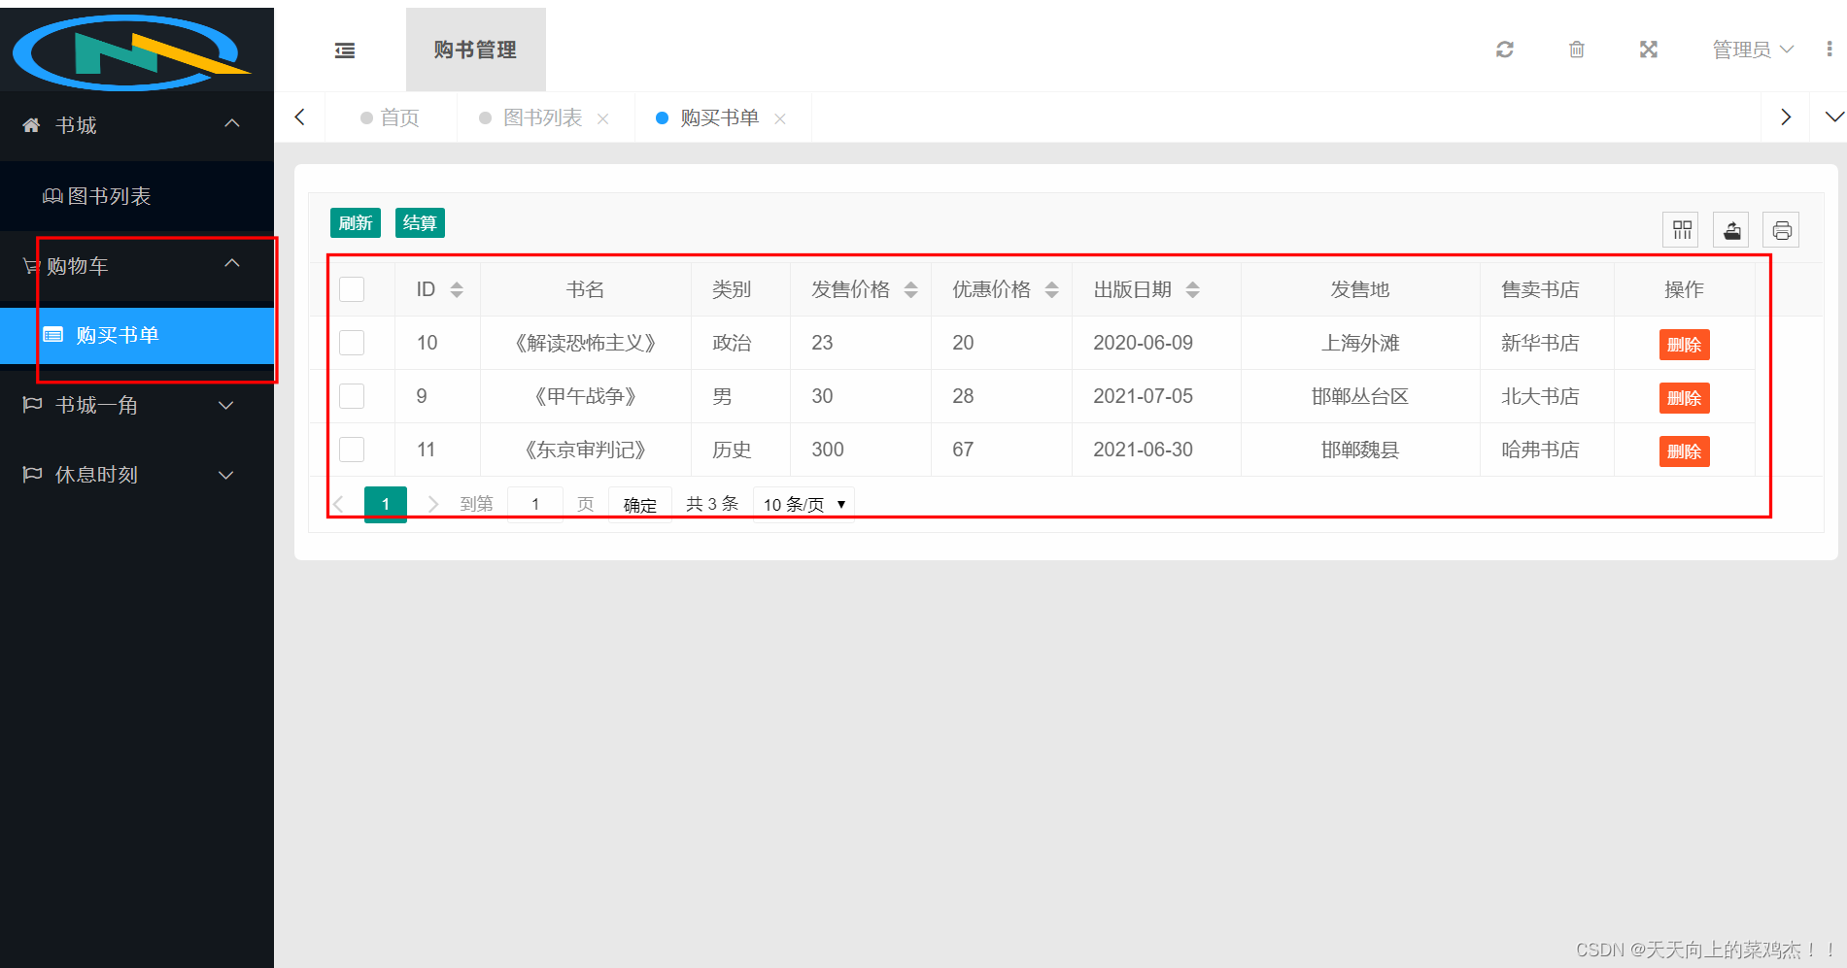Click the 购书管理 top navigation item

475,50
